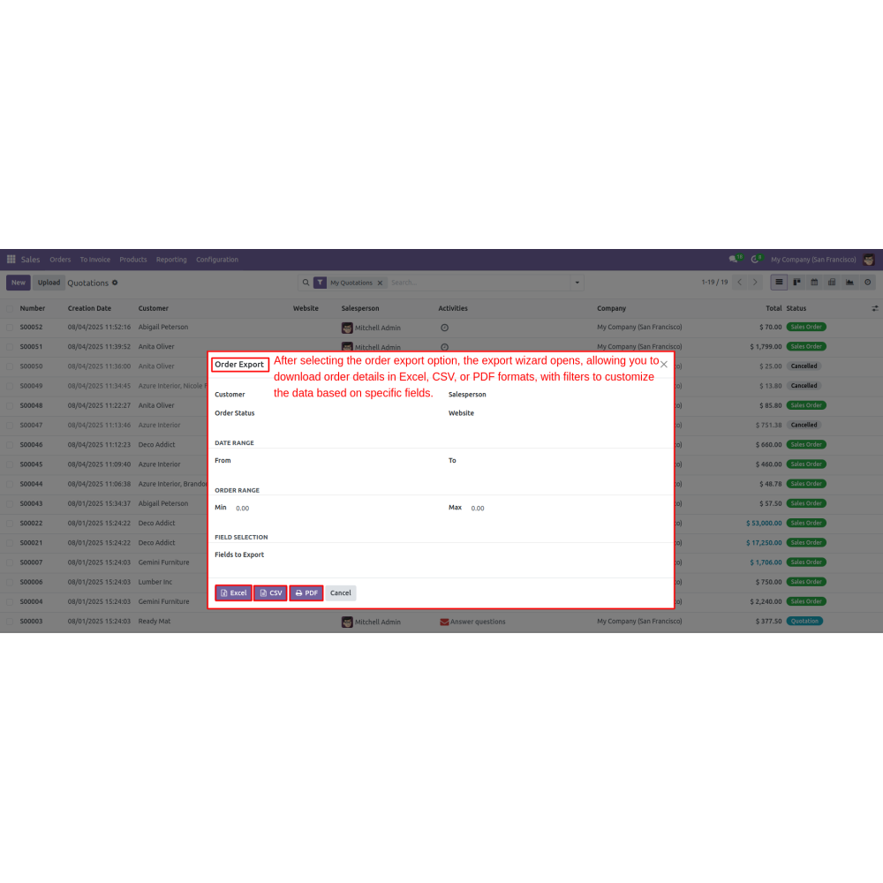Click the PDF export button
883x883 pixels.
click(306, 593)
